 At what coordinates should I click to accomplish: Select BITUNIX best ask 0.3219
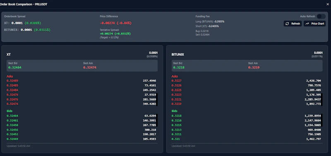[254, 68]
